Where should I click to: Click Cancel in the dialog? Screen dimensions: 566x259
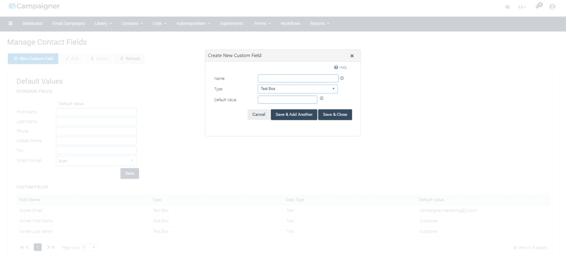coord(258,114)
